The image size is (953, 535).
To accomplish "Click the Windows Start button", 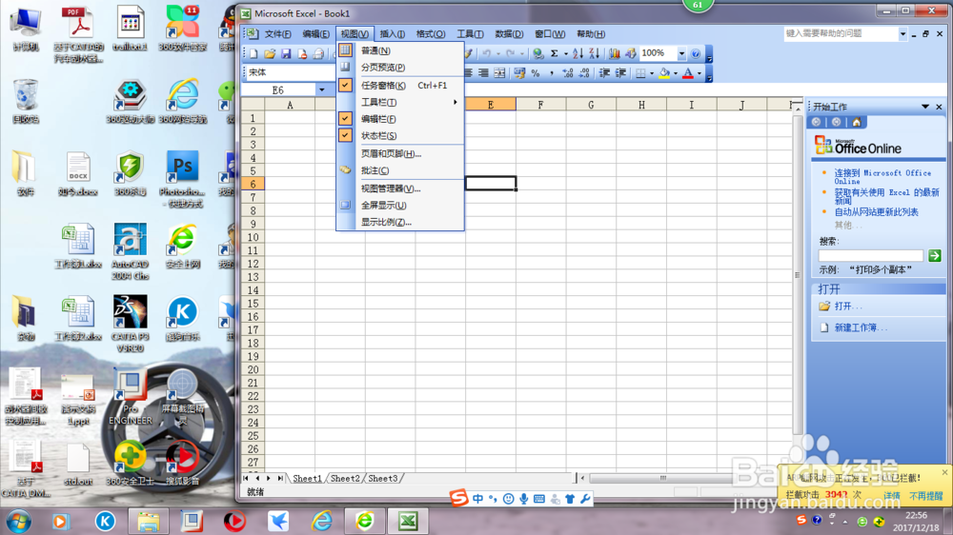I will pyautogui.click(x=19, y=521).
